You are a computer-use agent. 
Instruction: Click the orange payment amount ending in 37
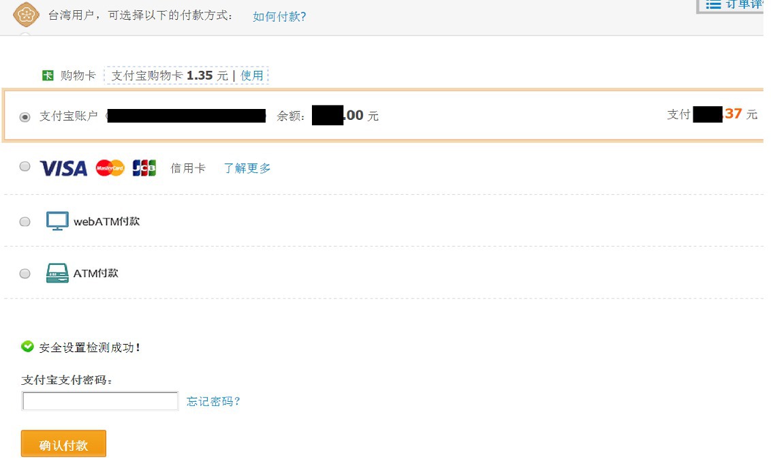click(x=733, y=114)
